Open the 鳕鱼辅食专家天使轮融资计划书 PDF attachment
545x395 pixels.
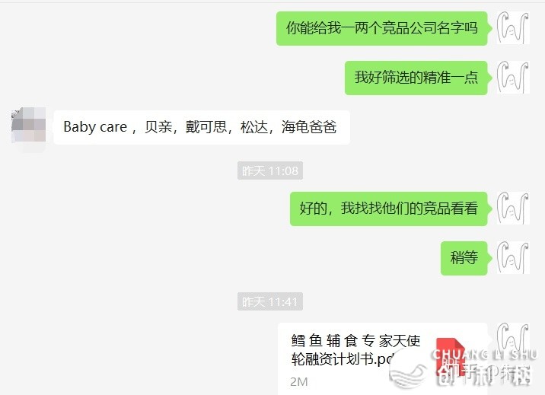point(382,359)
